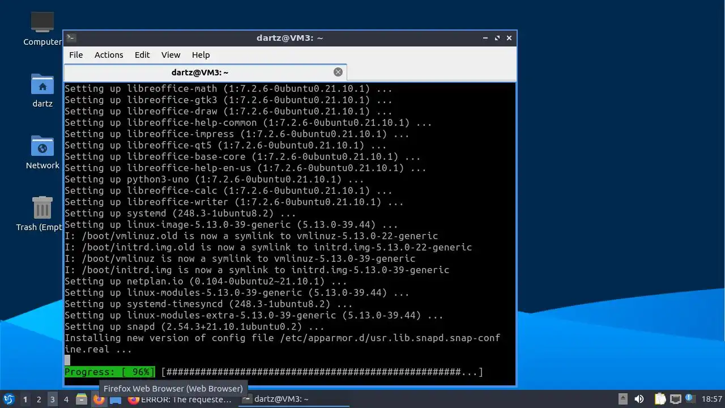Open the wired network tray icon
The height and width of the screenshot is (408, 725).
click(675, 399)
